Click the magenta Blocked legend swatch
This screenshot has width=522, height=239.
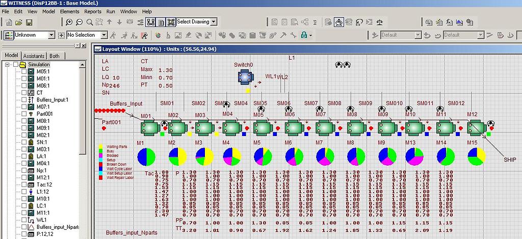click(100, 155)
